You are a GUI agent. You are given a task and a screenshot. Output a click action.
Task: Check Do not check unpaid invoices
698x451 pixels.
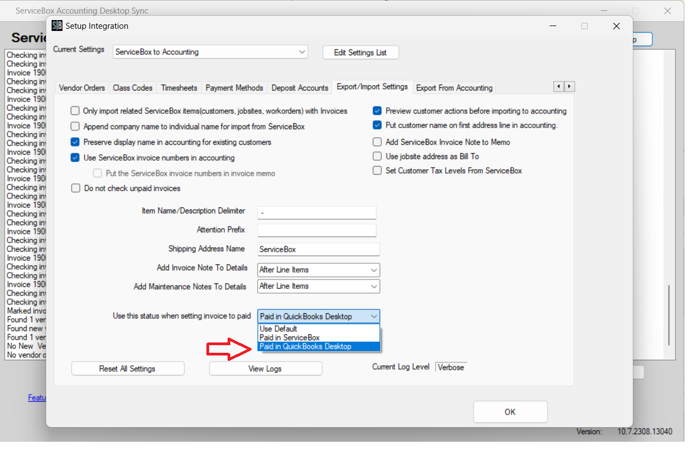tap(76, 188)
